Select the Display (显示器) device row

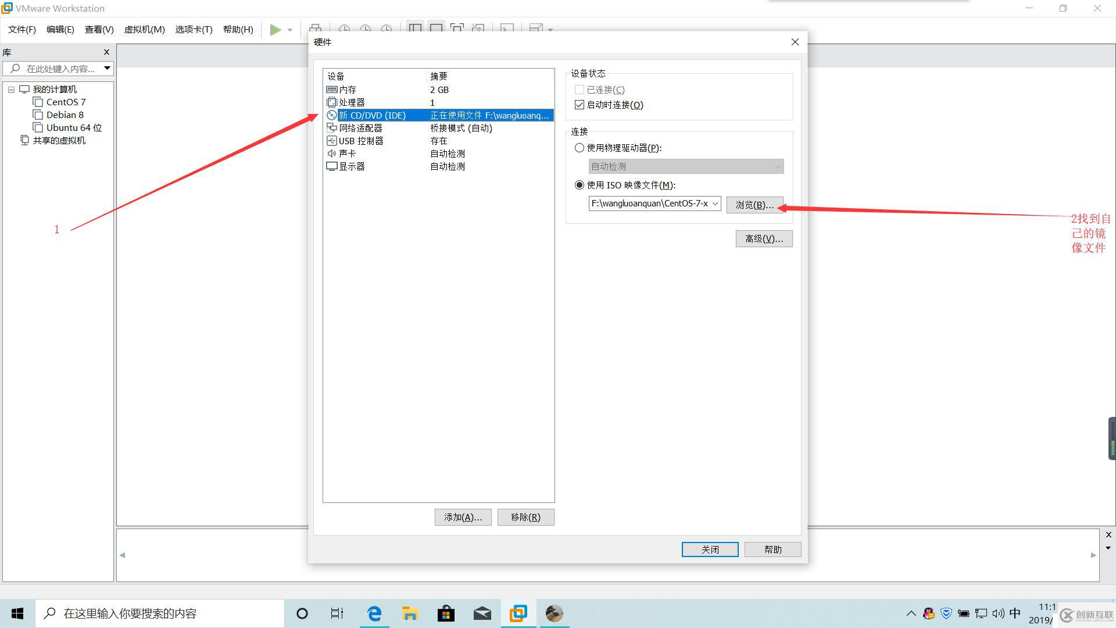439,166
